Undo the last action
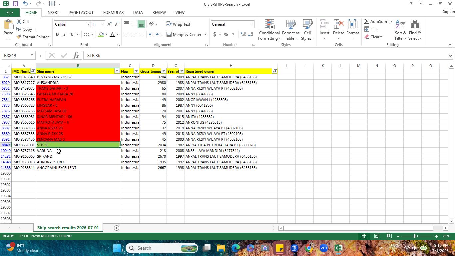 (x=25, y=4)
